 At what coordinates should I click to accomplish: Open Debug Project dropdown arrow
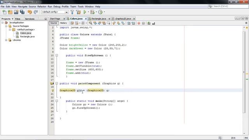pos(96,12)
